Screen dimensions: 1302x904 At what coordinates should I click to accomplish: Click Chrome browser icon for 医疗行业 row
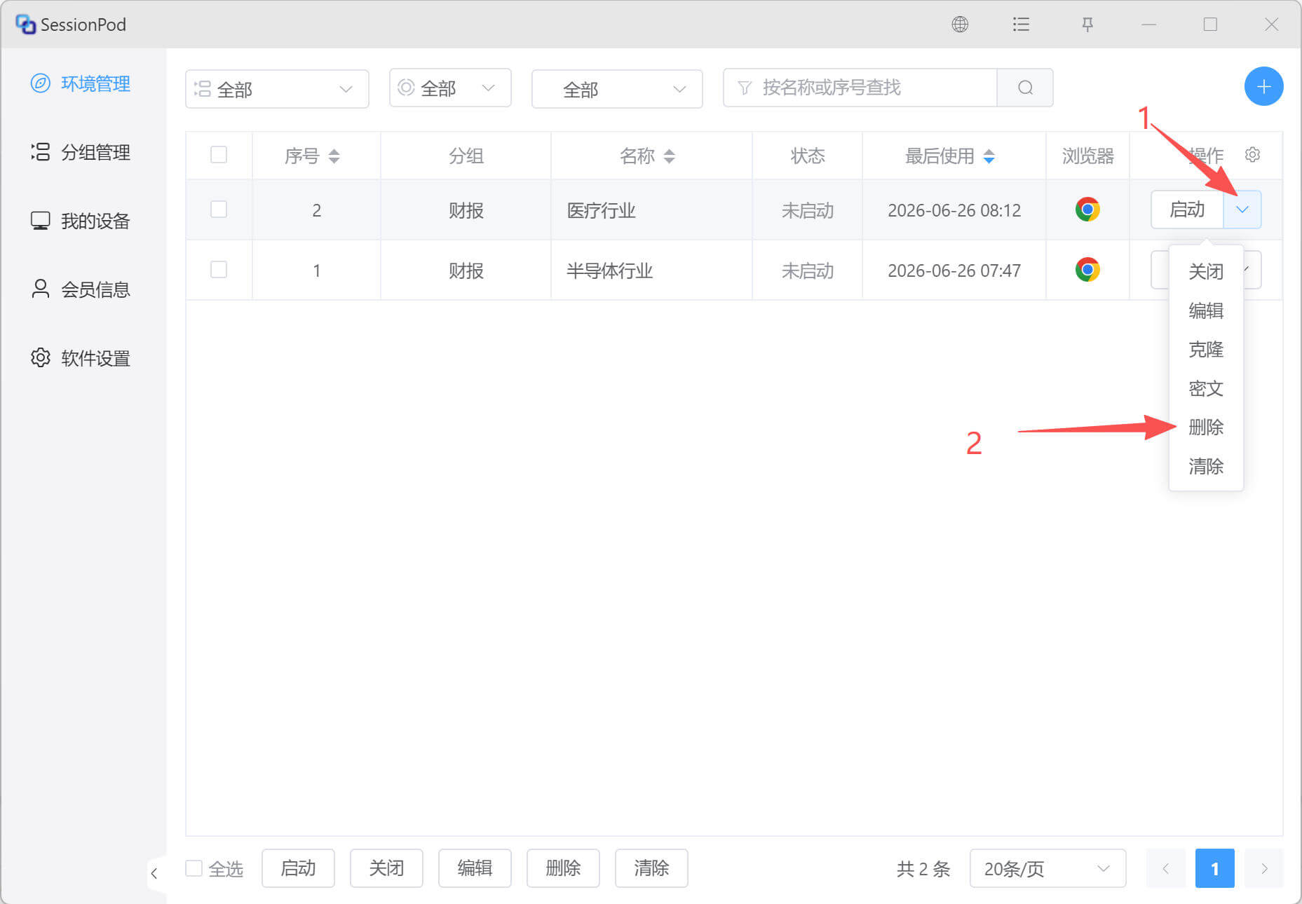(1087, 210)
